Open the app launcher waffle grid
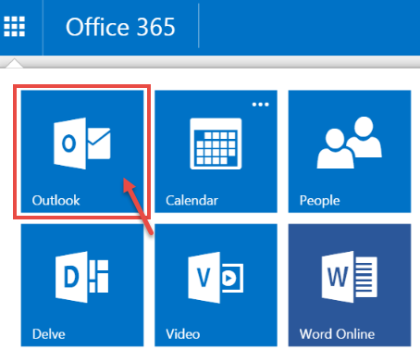This screenshot has width=420, height=362. (x=14, y=27)
